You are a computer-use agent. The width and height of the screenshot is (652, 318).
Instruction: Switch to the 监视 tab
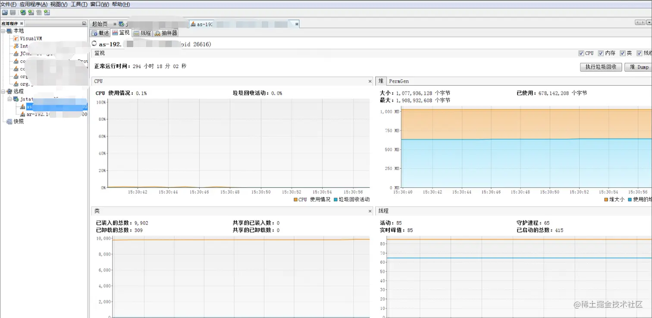point(121,33)
